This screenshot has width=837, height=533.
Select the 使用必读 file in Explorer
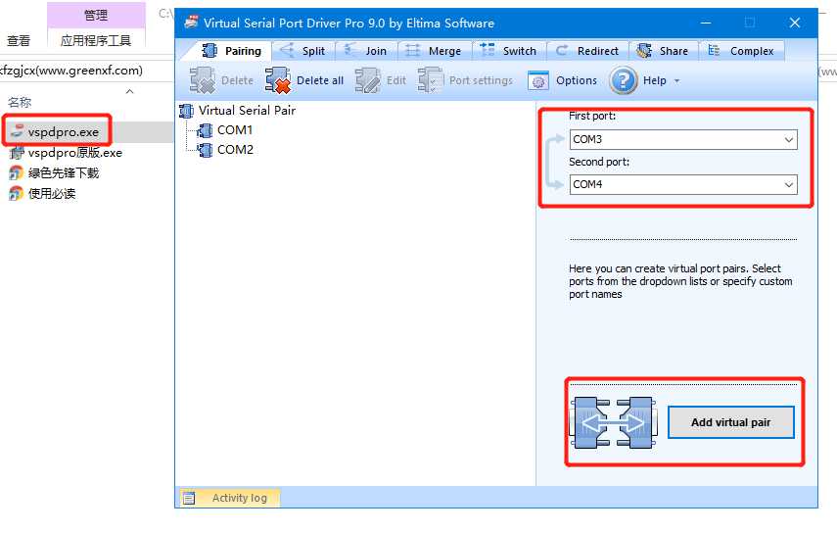(x=52, y=193)
